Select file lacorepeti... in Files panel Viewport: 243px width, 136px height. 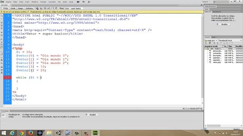click(217, 56)
